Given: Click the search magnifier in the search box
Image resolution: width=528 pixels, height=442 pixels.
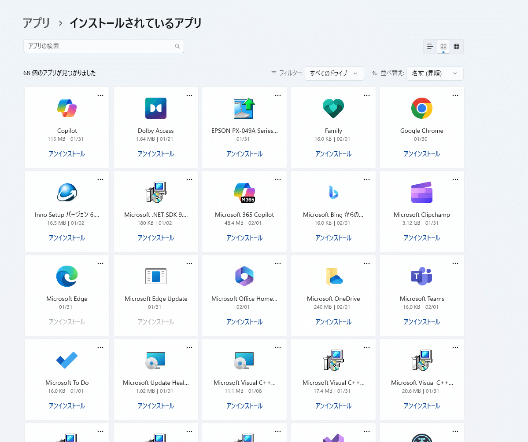Looking at the screenshot, I should pos(177,46).
